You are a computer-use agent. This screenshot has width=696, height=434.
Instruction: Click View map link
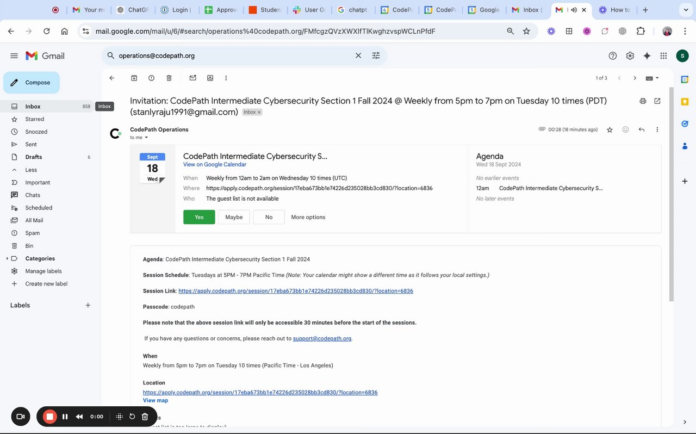click(x=156, y=400)
